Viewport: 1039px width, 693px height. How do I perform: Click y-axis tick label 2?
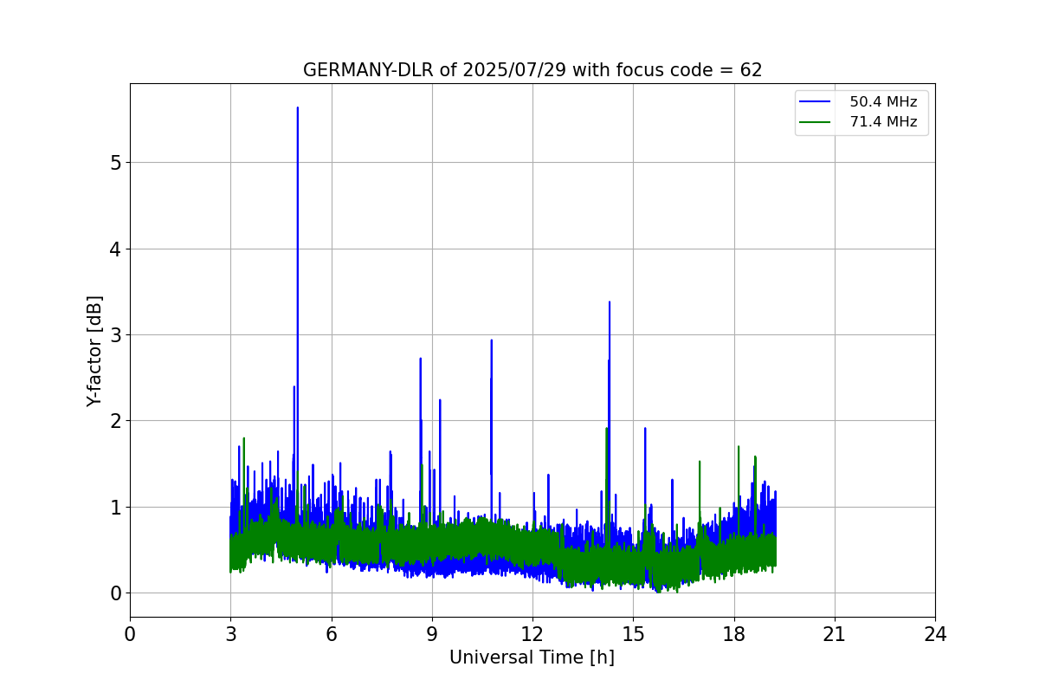[115, 421]
